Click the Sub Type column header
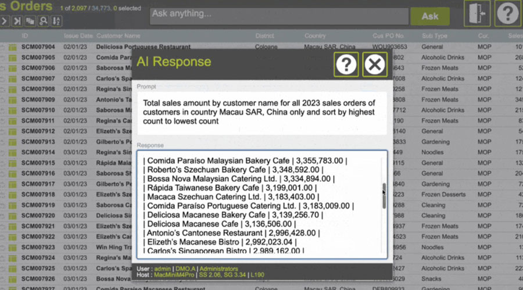This screenshot has height=290, width=523. point(434,36)
